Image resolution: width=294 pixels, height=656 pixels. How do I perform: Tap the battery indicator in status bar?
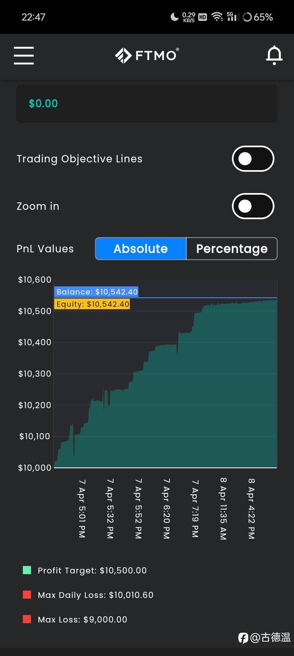(258, 17)
